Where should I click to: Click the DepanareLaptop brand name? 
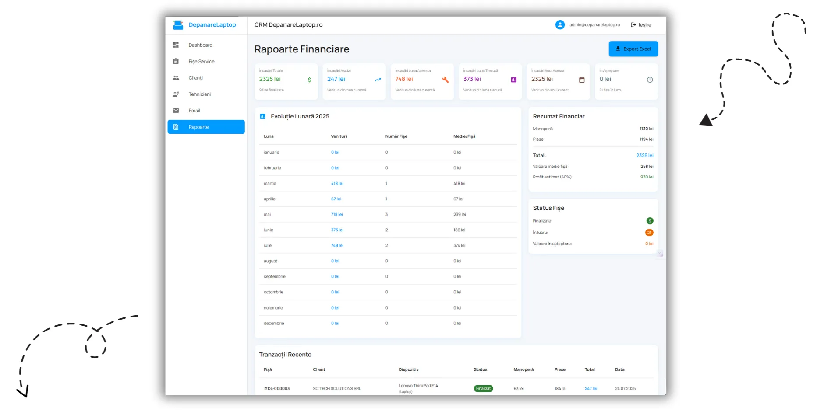212,25
